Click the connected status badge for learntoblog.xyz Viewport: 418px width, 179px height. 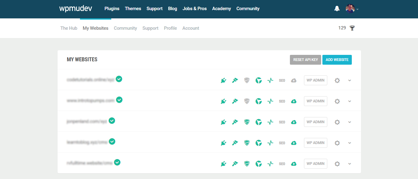click(x=112, y=142)
